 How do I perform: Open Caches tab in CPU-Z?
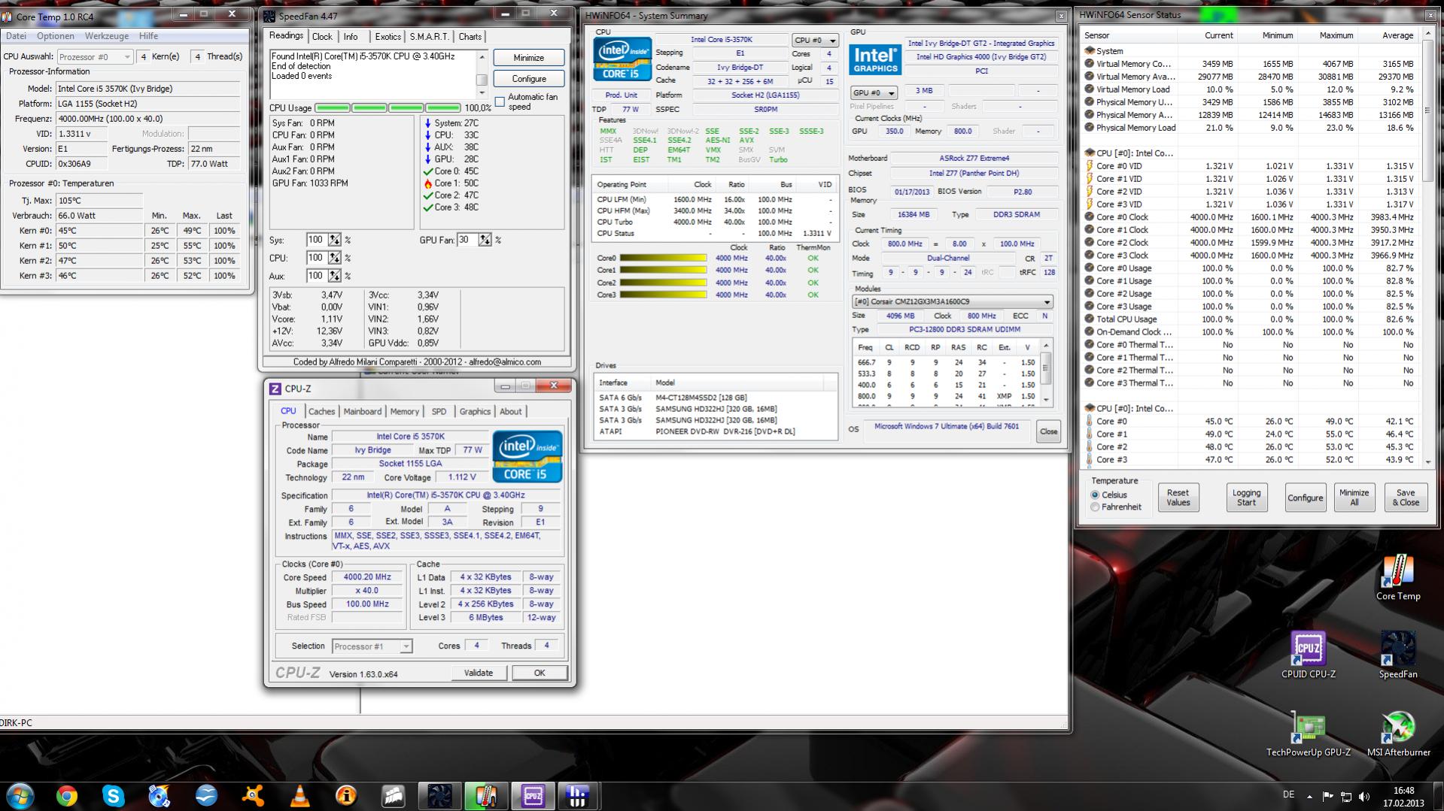click(x=321, y=412)
